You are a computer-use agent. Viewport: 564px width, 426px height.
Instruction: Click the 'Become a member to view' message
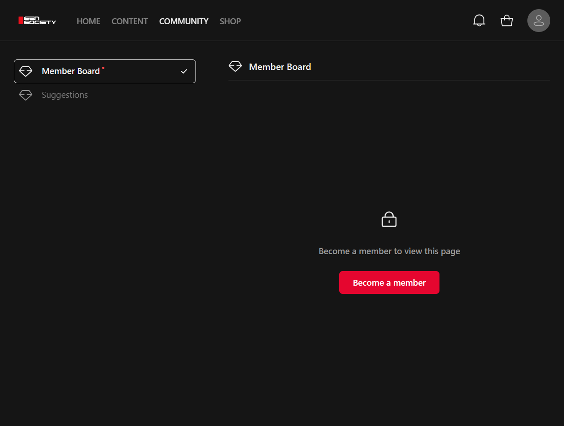click(389, 251)
